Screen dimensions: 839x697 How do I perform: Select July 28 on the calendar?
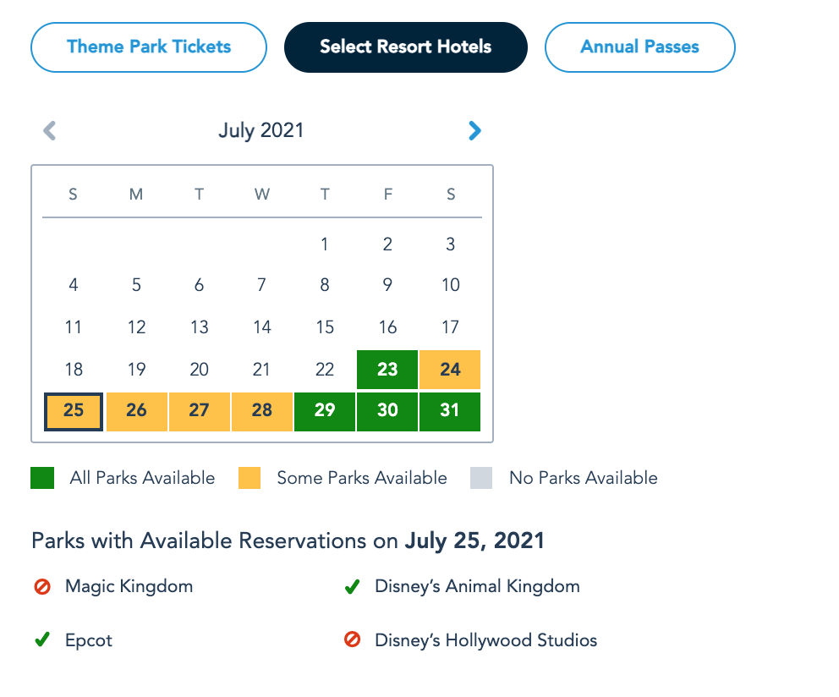tap(262, 411)
